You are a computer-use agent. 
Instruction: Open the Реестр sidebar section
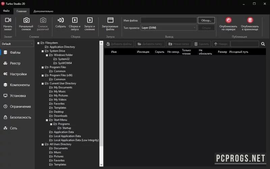click(x=17, y=63)
